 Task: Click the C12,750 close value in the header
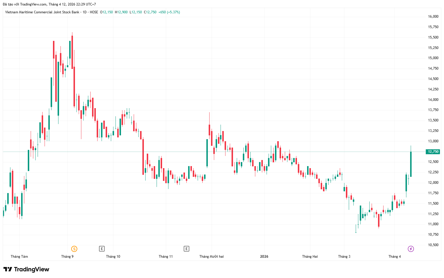pyautogui.click(x=150, y=12)
